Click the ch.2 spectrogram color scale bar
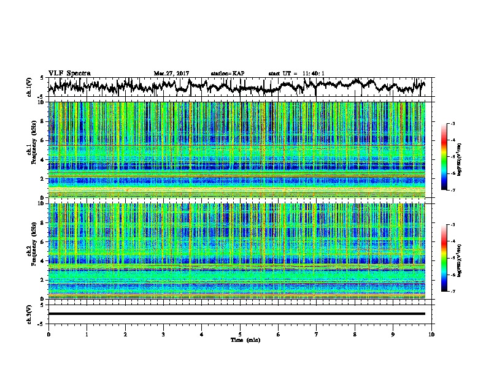 pyautogui.click(x=444, y=258)
